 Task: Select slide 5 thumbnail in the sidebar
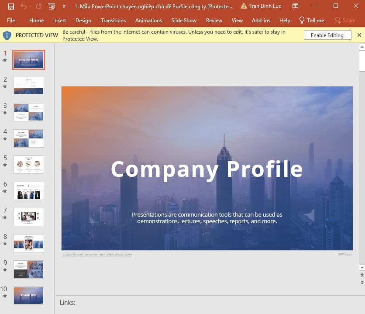[x=28, y=165]
